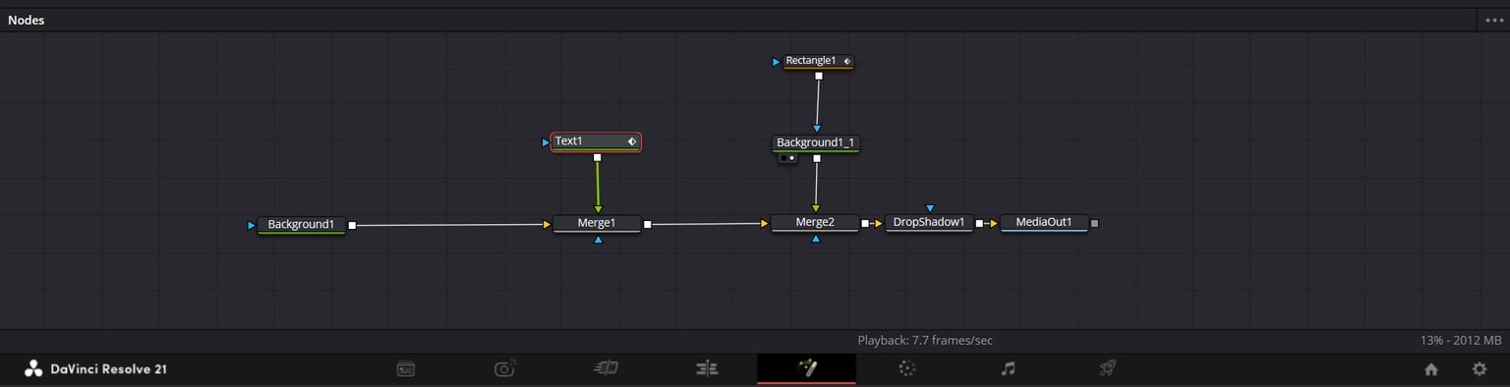Screen dimensions: 1510x387
Task: Click the output square below Background1_1
Action: pyautogui.click(x=816, y=158)
